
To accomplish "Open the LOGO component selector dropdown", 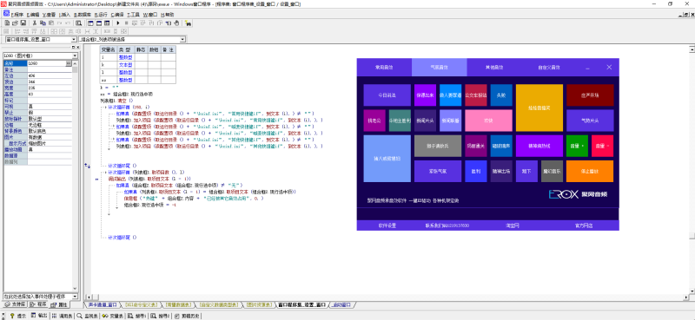I will 75,56.
